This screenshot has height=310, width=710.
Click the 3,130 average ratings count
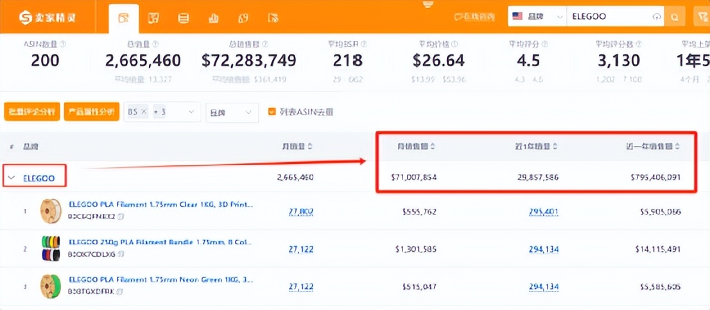pos(619,61)
